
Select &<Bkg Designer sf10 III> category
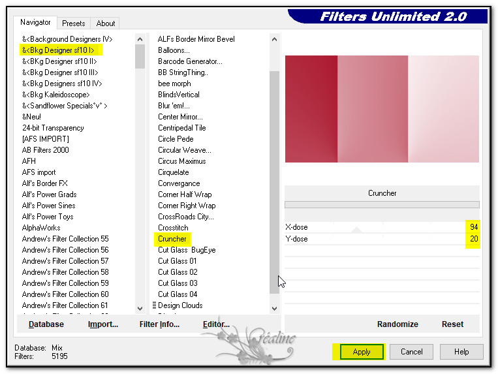[x=60, y=72]
